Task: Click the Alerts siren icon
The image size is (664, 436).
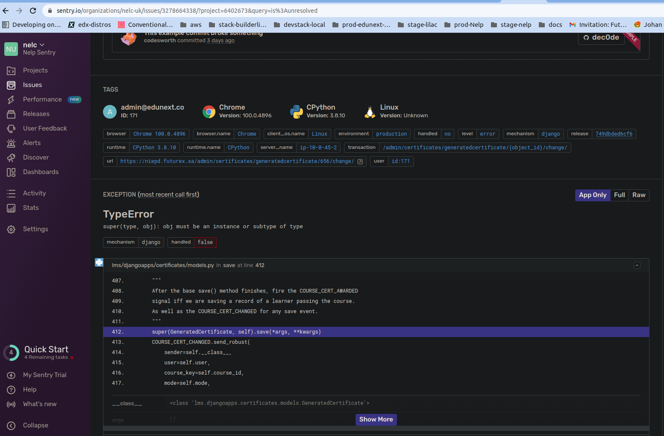Action: tap(11, 143)
